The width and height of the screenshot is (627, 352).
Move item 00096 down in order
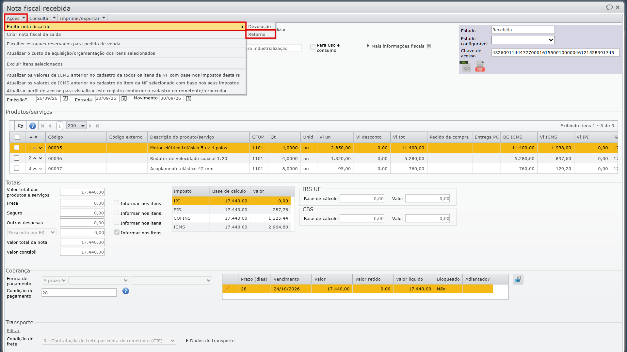tap(40, 158)
